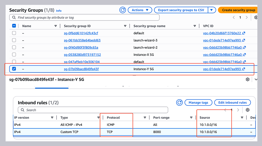Open VPC link in Instance-X SG row
The width and height of the screenshot is (262, 146).
[222, 55]
